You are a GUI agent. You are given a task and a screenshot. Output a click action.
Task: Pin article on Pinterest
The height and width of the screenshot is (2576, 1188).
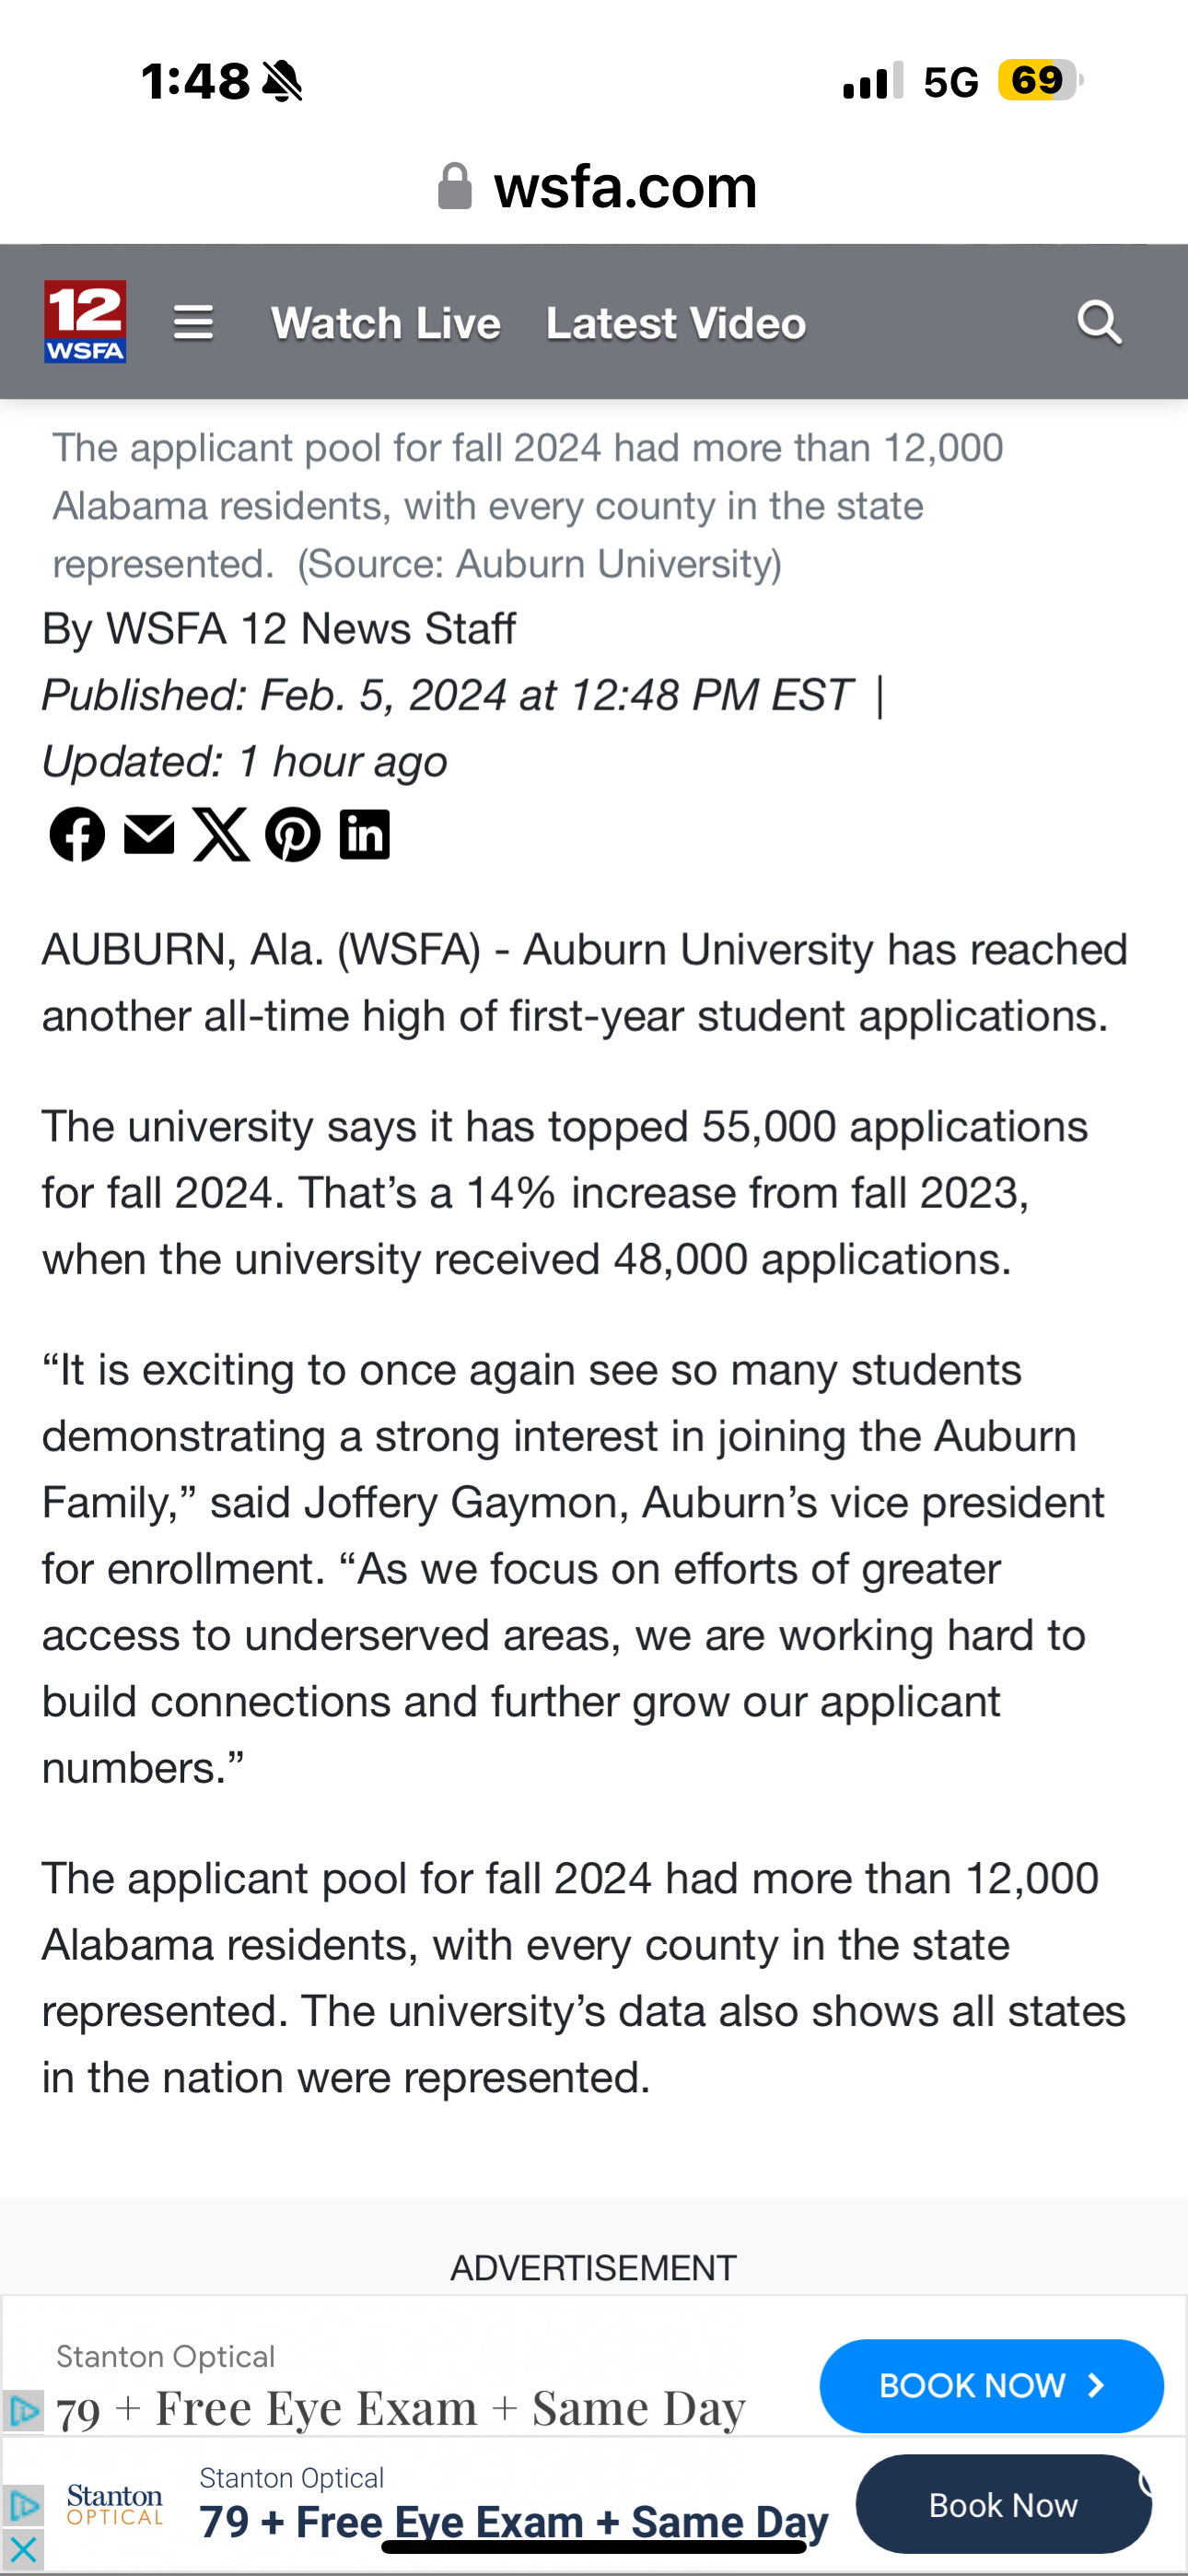[x=293, y=834]
